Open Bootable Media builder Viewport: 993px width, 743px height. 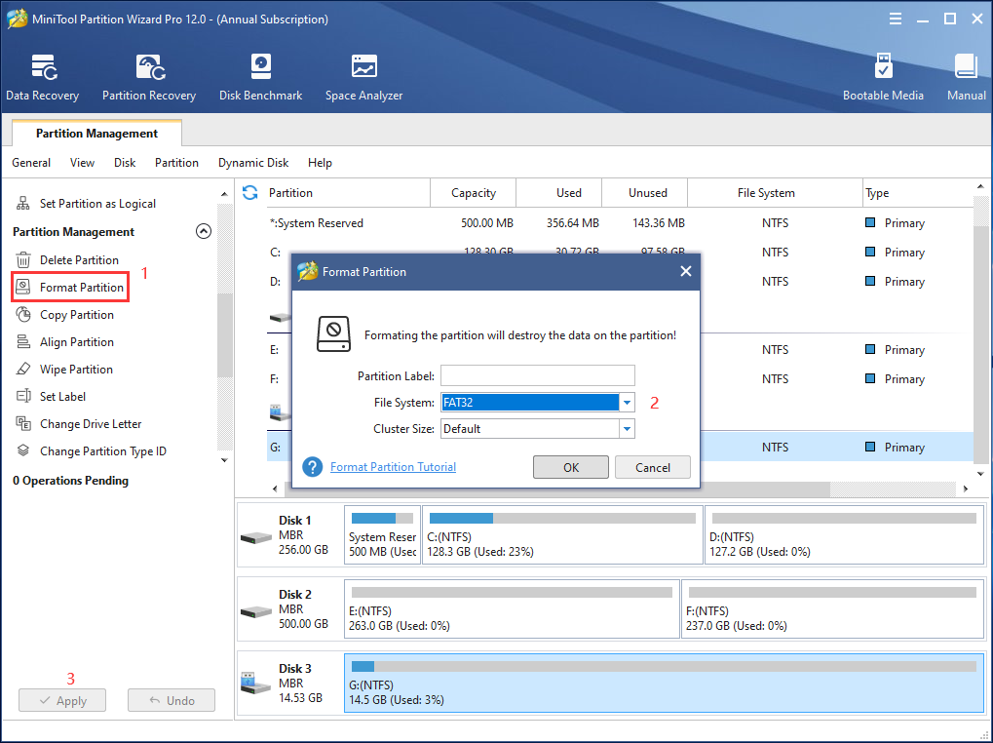point(883,77)
